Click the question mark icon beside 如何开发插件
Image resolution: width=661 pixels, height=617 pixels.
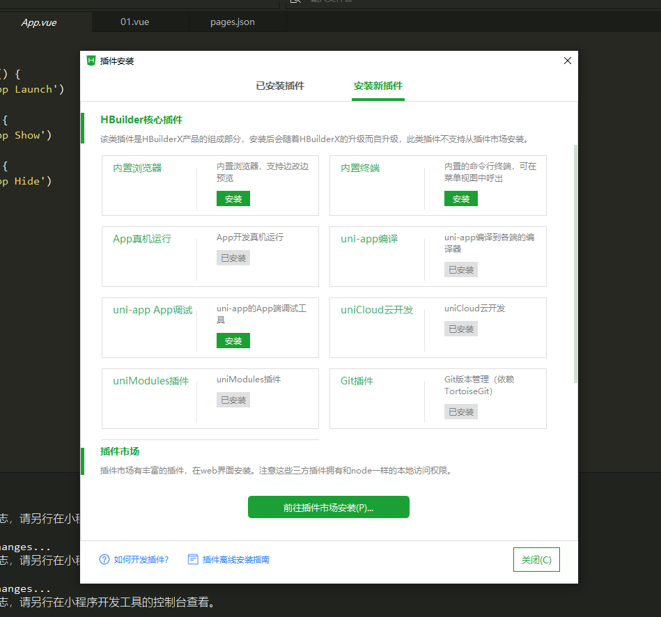tap(104, 559)
